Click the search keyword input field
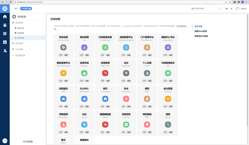Screen dimensions: 249x145 click(x=205, y=8)
